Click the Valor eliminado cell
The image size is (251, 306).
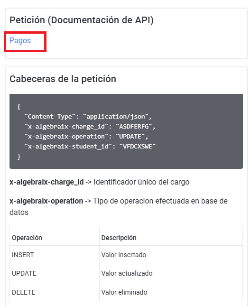click(171, 292)
